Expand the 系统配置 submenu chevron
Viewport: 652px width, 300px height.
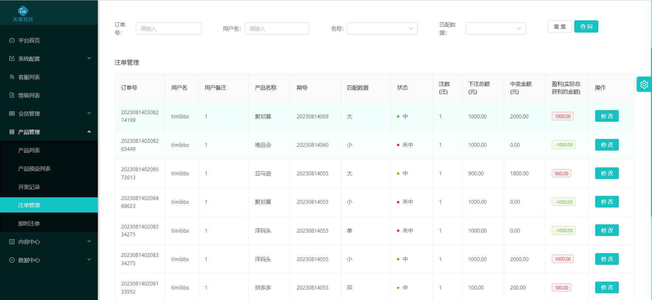pyautogui.click(x=89, y=58)
